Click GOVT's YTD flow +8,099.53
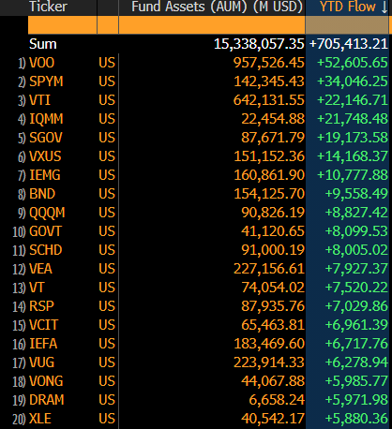The width and height of the screenshot is (392, 429). point(356,231)
